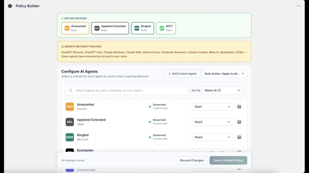Select the Bingbot active policy card
The image size is (309, 173).
143,28
